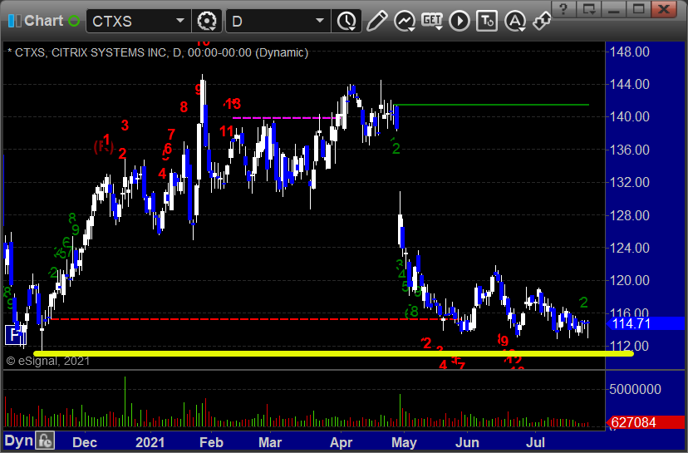Expand the D interval dropdown
Screen dimensions: 688x453
pyautogui.click(x=320, y=21)
